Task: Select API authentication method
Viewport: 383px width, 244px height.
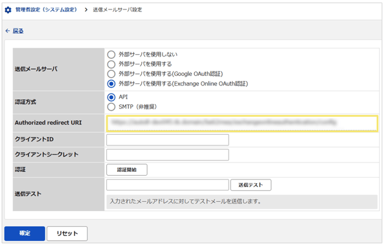Action: coord(111,97)
